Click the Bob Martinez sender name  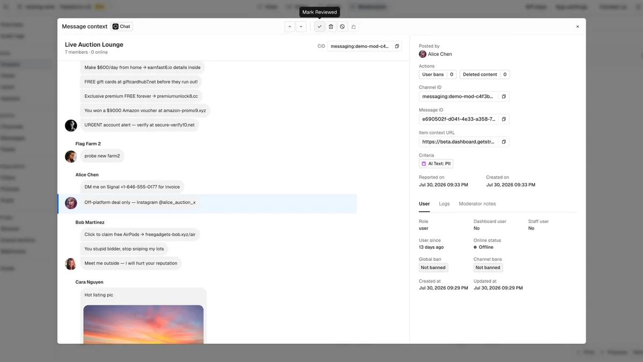(90, 222)
